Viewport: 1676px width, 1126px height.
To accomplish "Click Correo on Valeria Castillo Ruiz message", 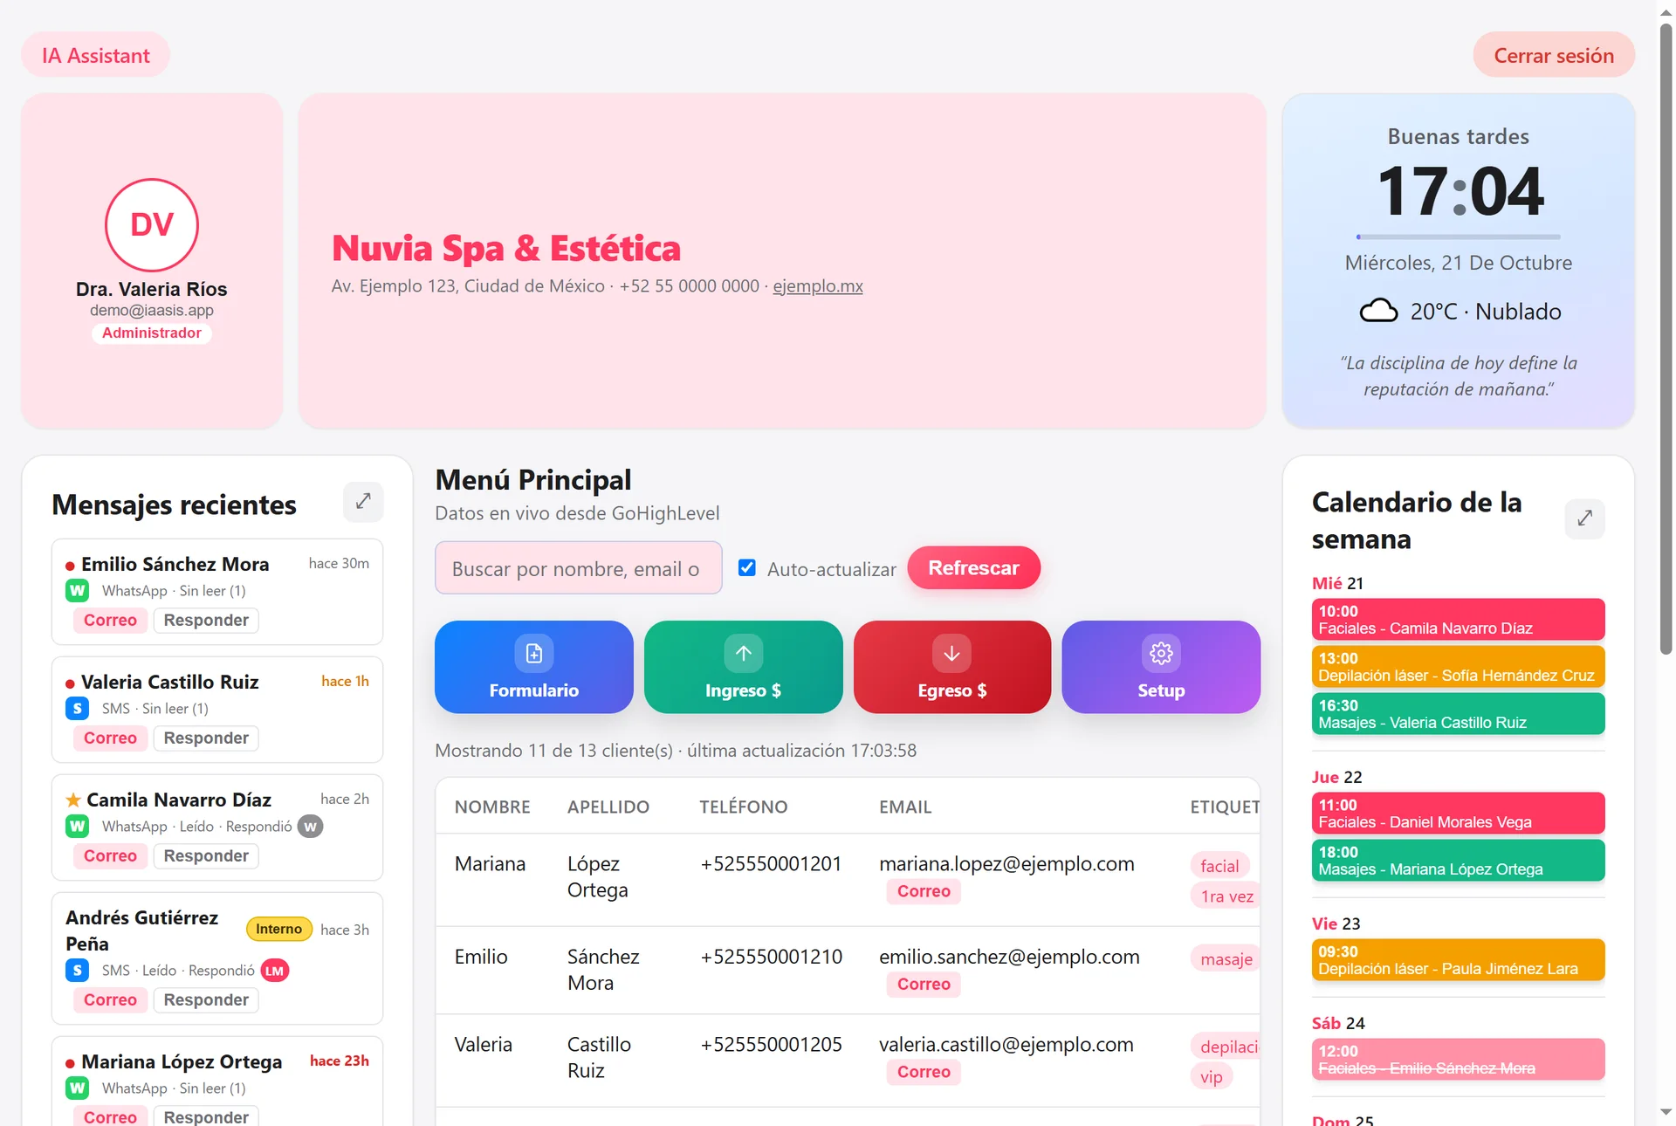I will coord(110,738).
